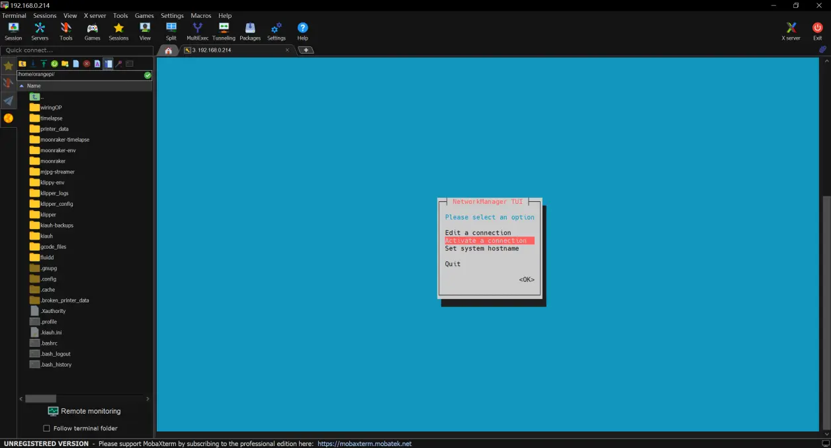
Task: Select Edit a connection option
Action: pyautogui.click(x=478, y=233)
